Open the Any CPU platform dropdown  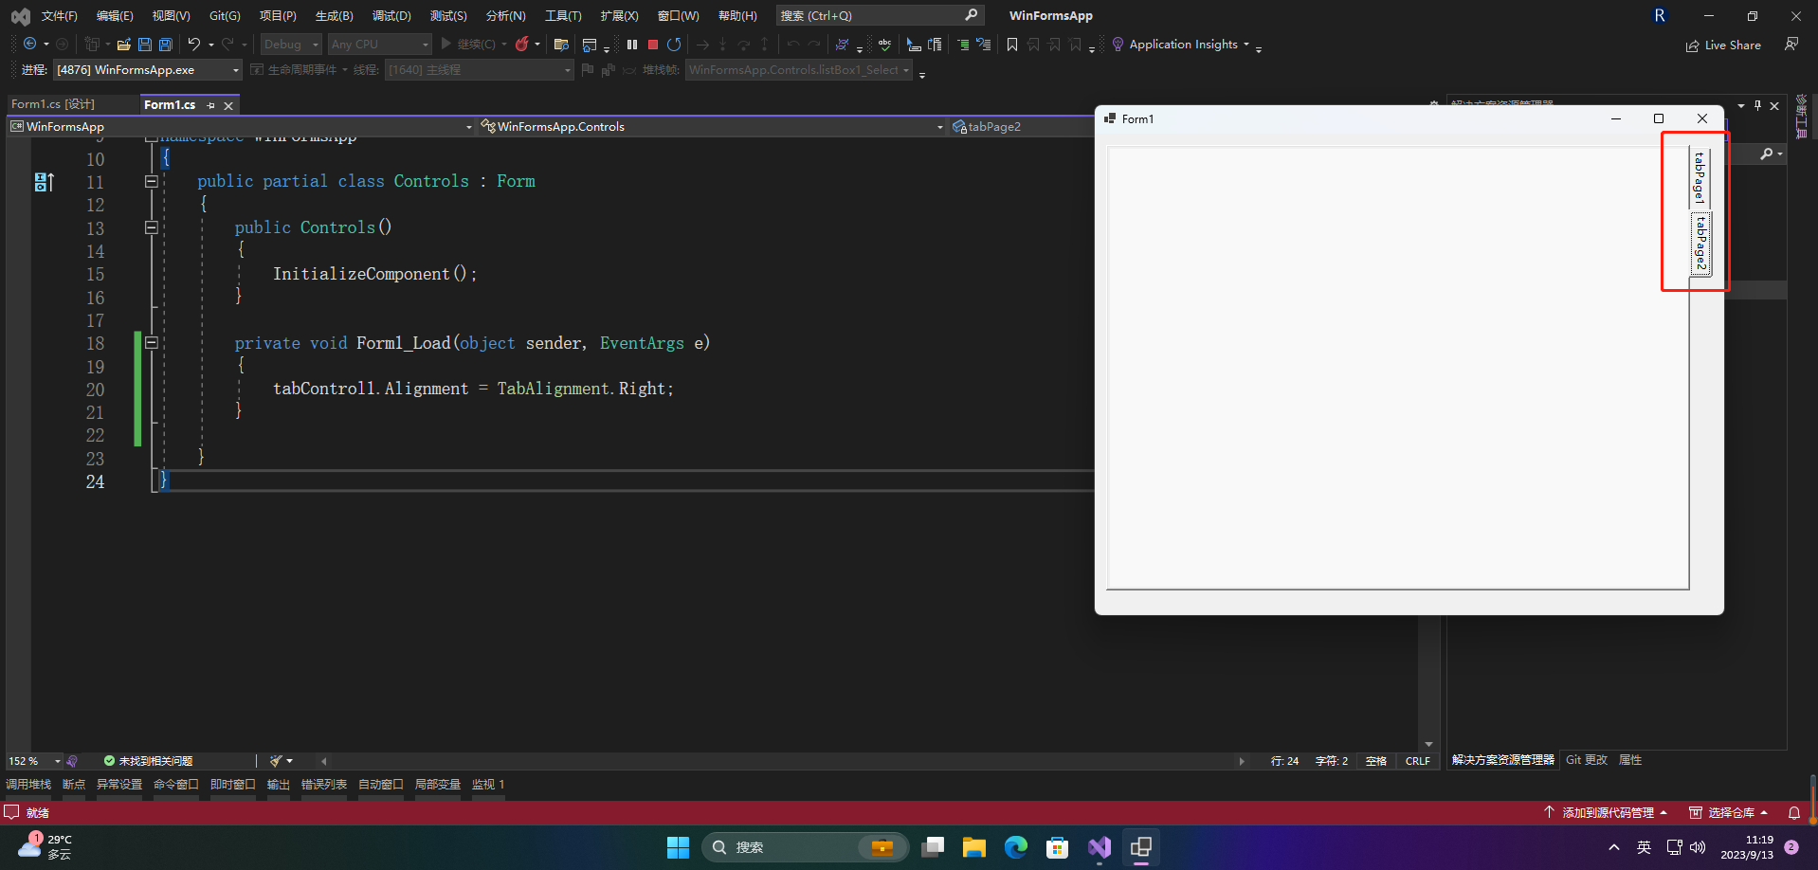point(379,44)
